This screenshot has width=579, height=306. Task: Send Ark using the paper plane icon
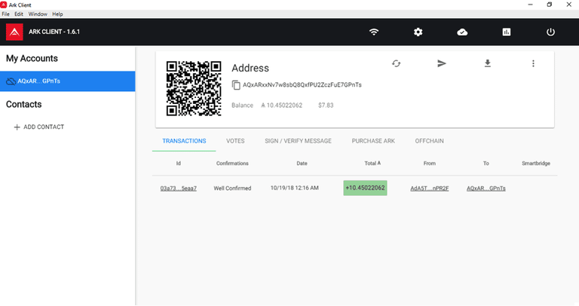(x=442, y=63)
